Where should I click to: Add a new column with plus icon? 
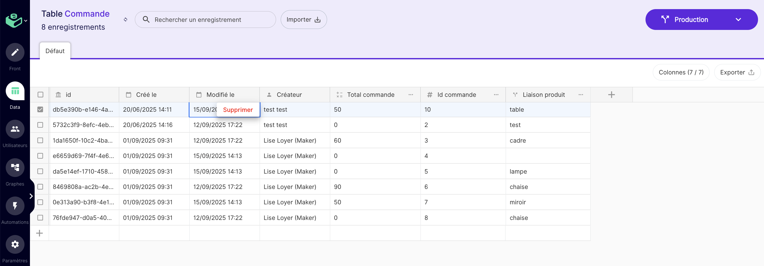click(x=611, y=94)
